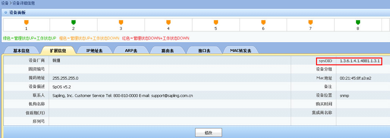The width and height of the screenshot is (390, 138).
Task: Open the 路由表 tab
Action: tap(168, 50)
